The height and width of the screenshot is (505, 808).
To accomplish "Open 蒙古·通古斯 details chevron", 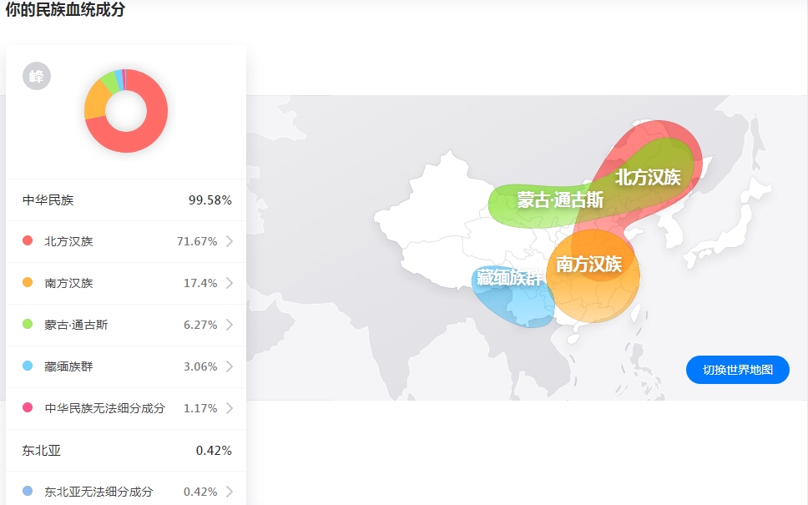I will (230, 325).
